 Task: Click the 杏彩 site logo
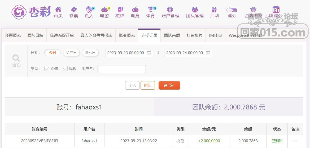(31, 12)
